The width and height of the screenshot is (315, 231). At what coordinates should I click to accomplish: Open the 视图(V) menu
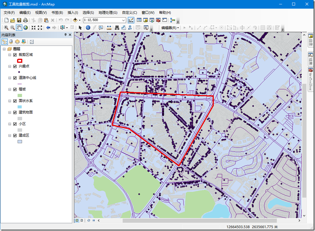click(x=41, y=12)
